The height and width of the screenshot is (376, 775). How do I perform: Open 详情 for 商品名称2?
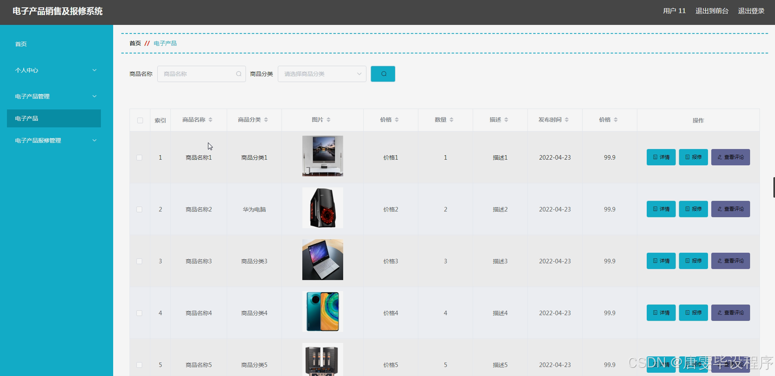pos(661,209)
